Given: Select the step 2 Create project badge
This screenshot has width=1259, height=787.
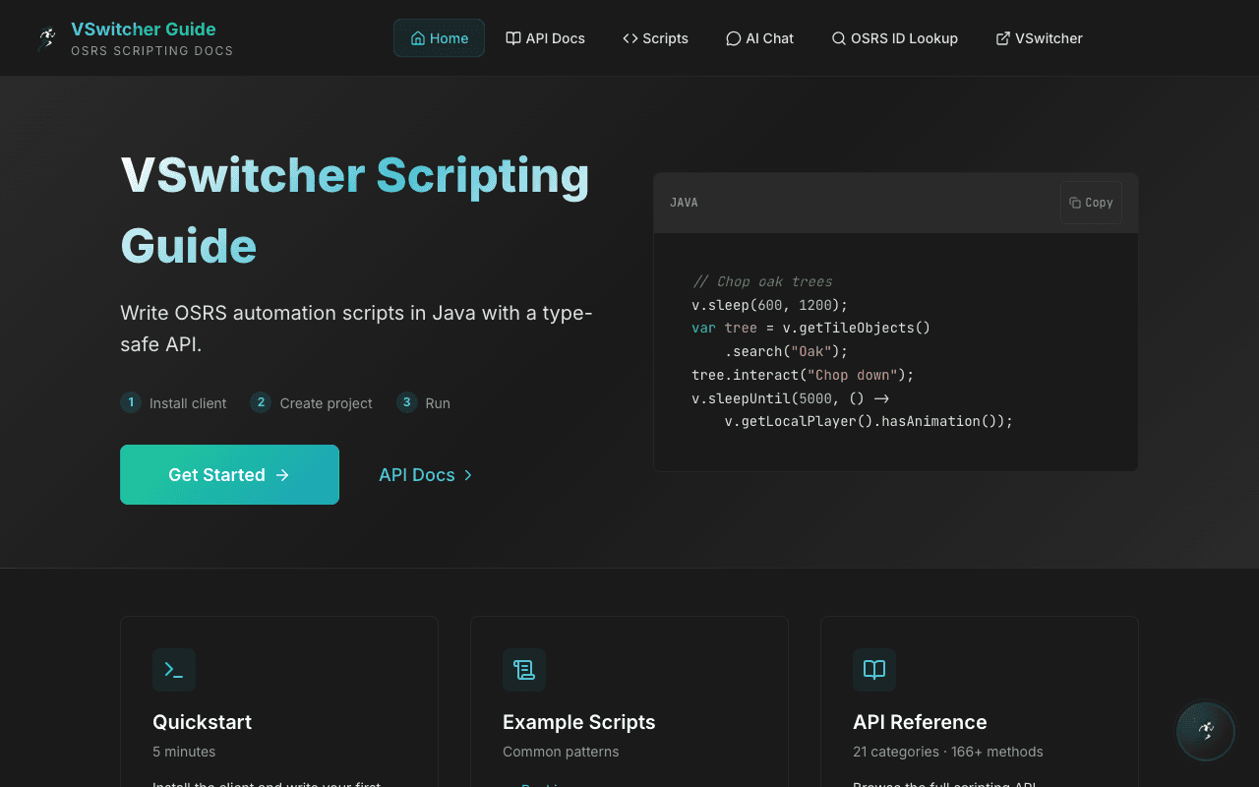Looking at the screenshot, I should 261,402.
